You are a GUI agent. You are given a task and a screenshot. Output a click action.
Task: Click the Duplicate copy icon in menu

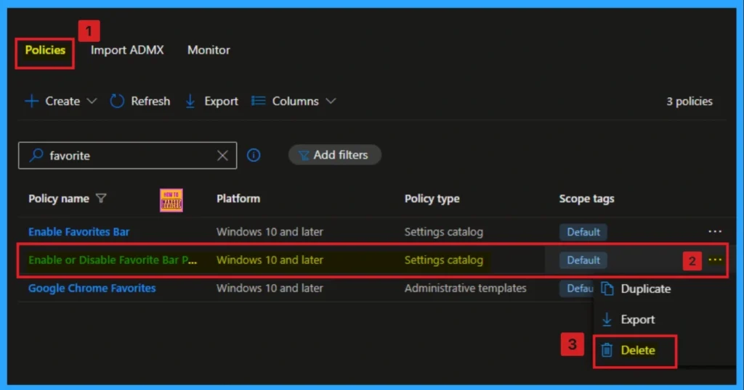point(607,289)
